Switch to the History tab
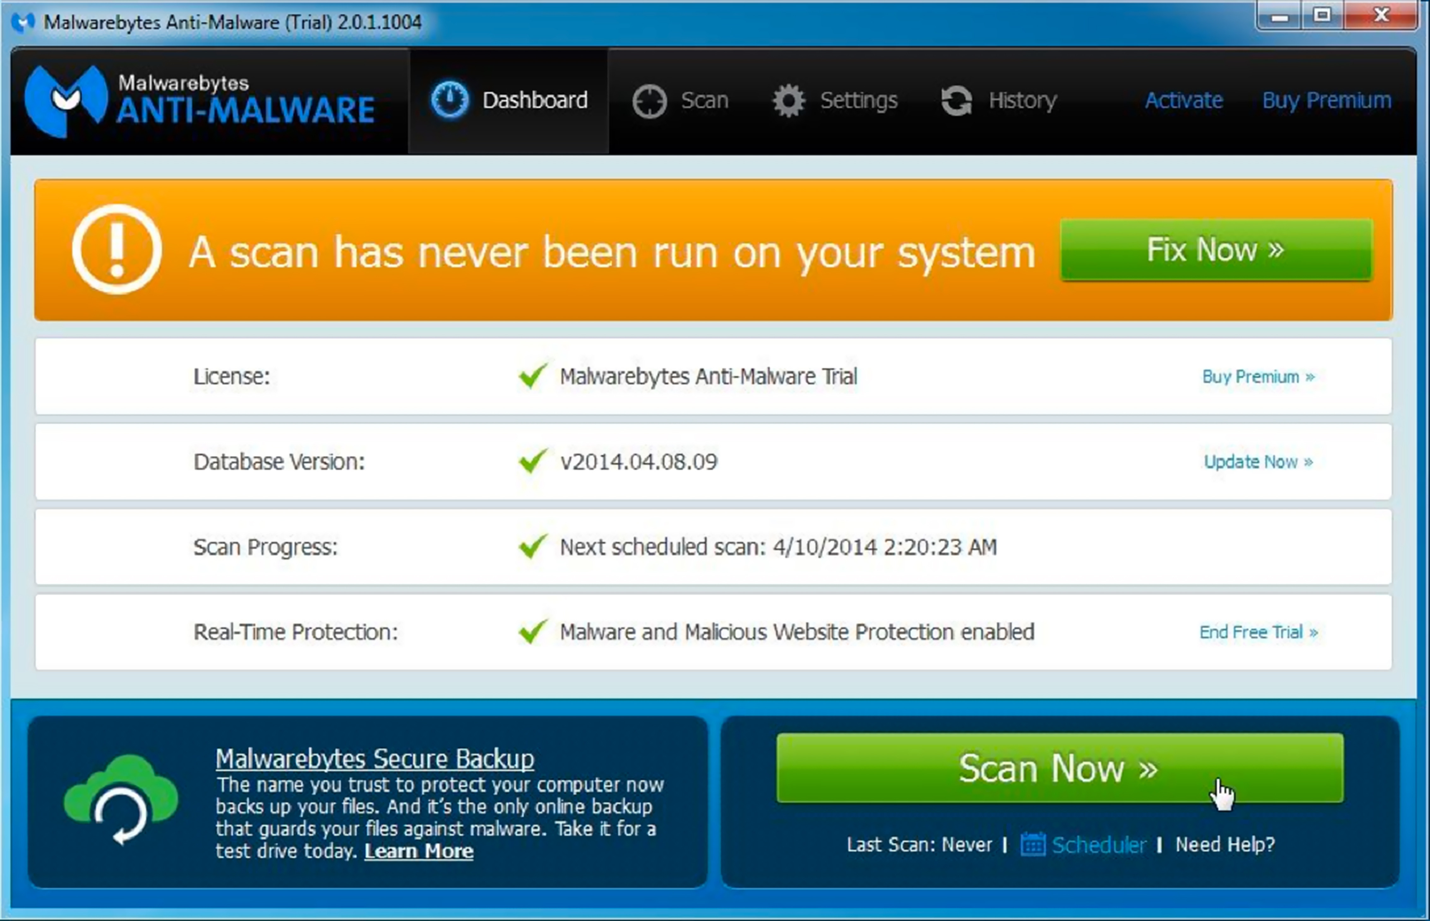Screen dimensions: 1430x921 [1022, 100]
